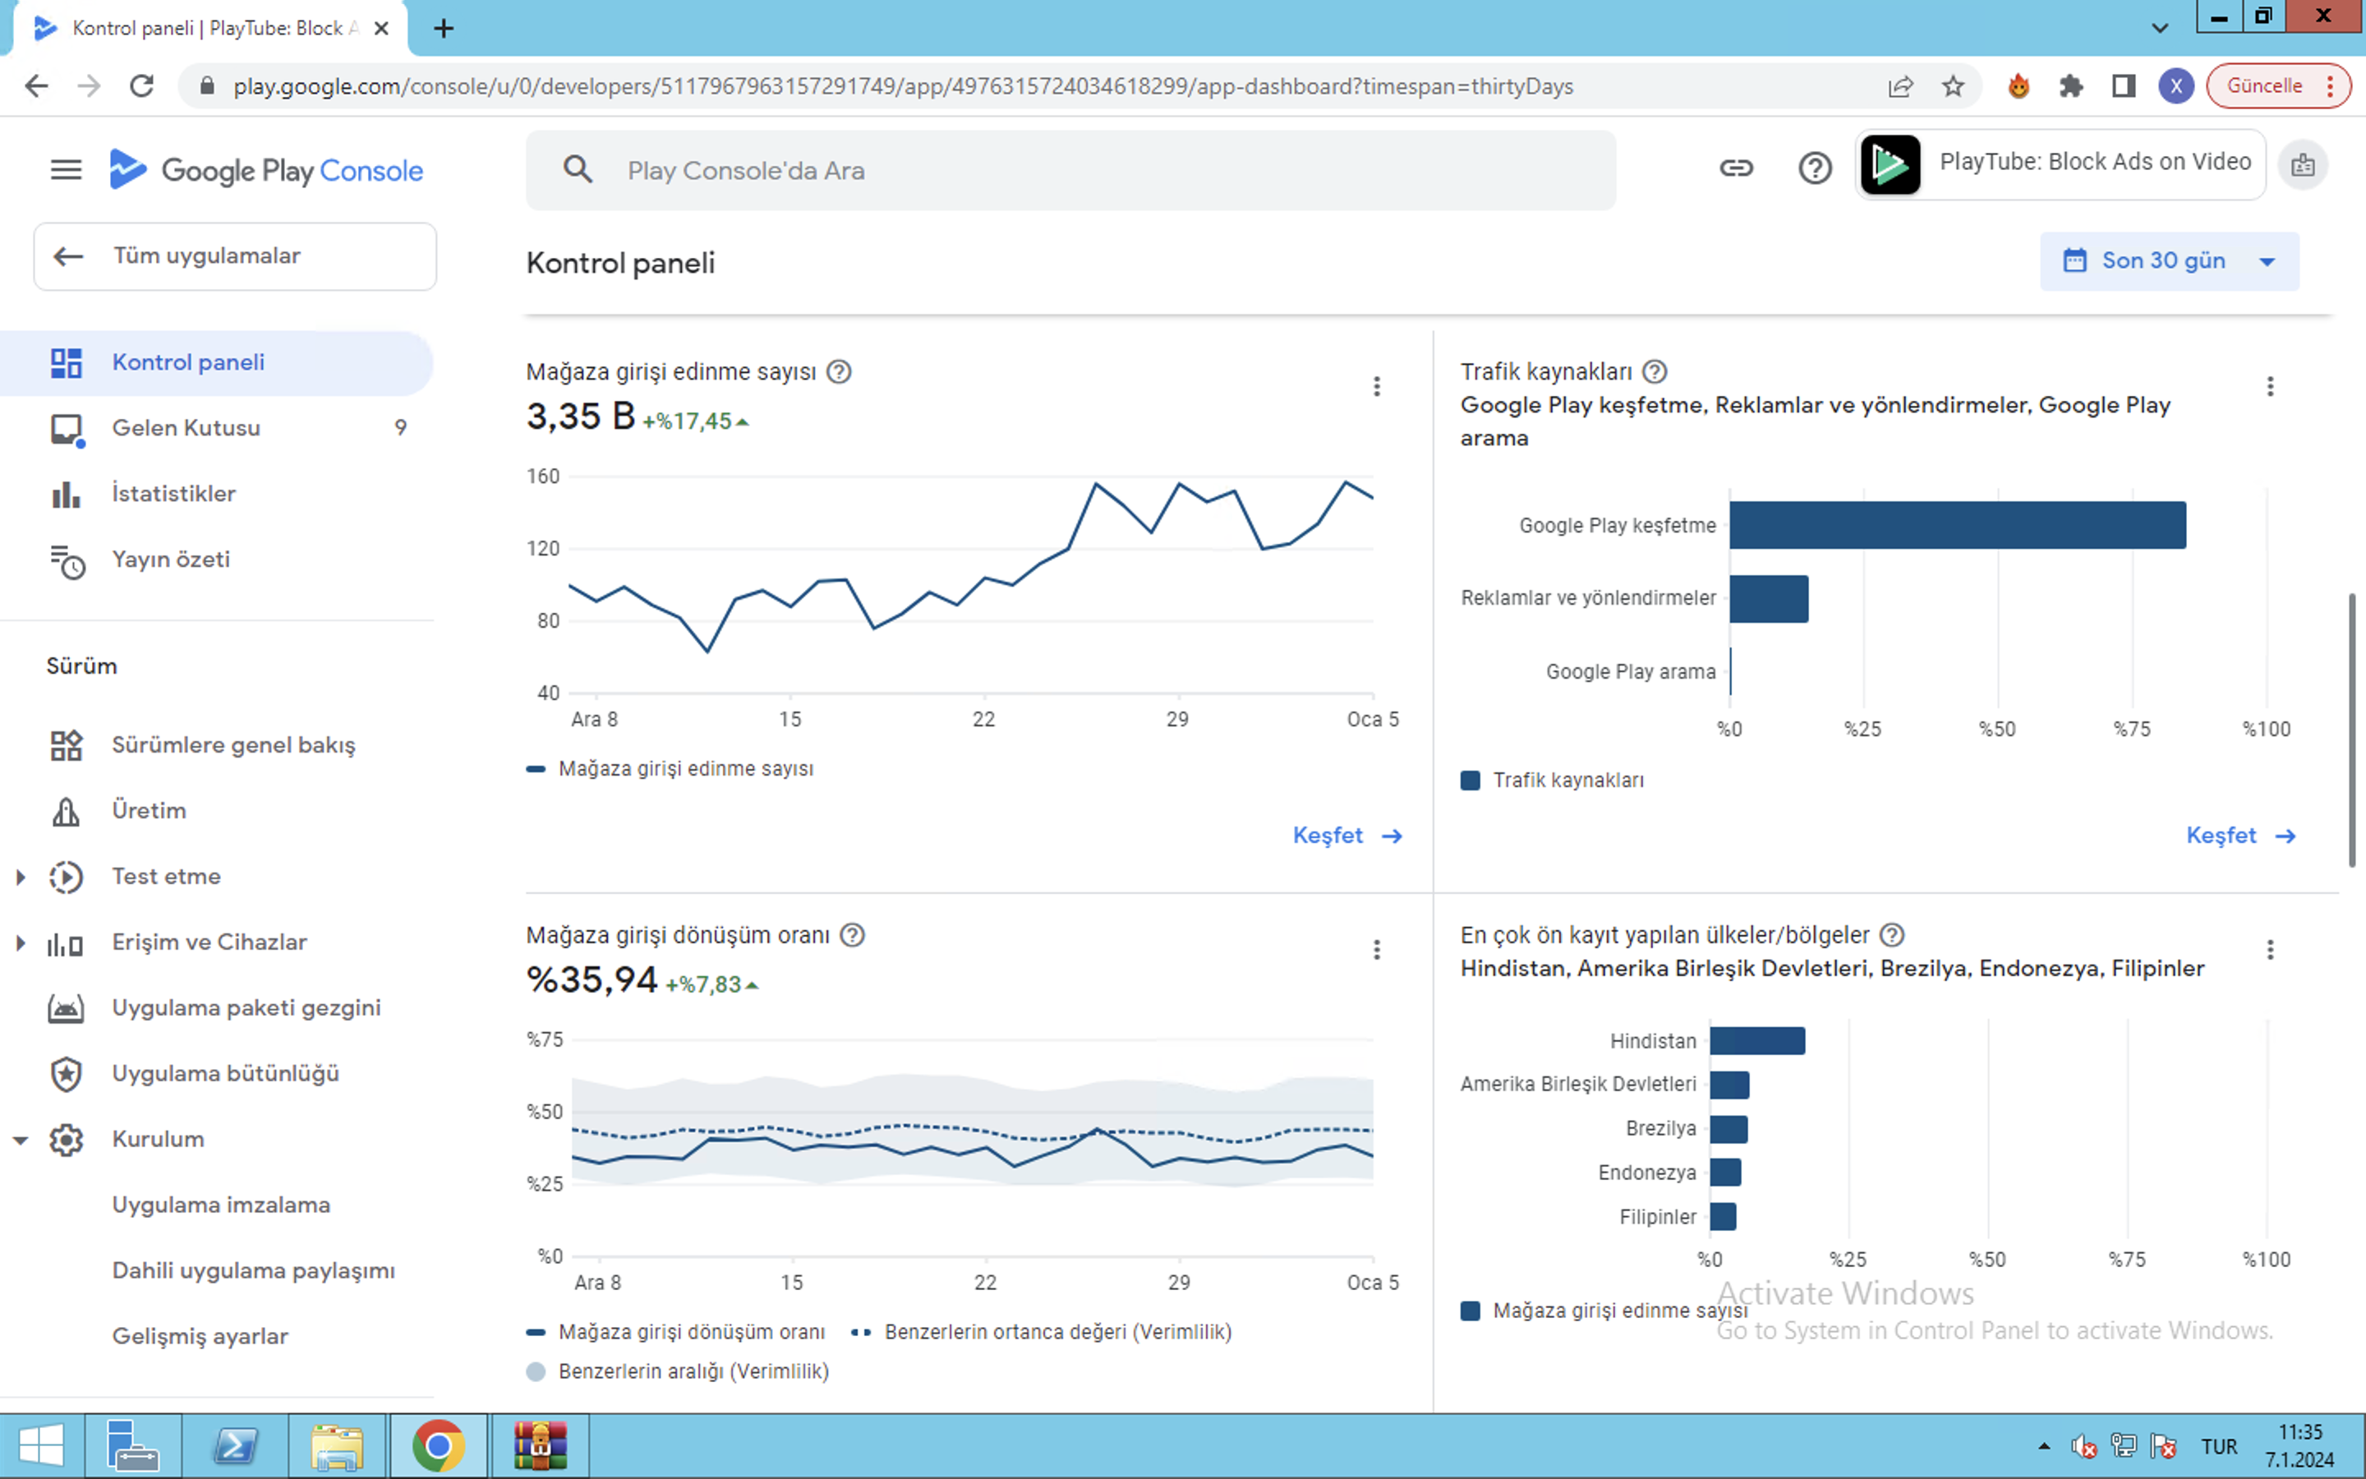Go back to Tüm uygulamalar
Viewport: 2366px width, 1479px height.
click(x=235, y=256)
